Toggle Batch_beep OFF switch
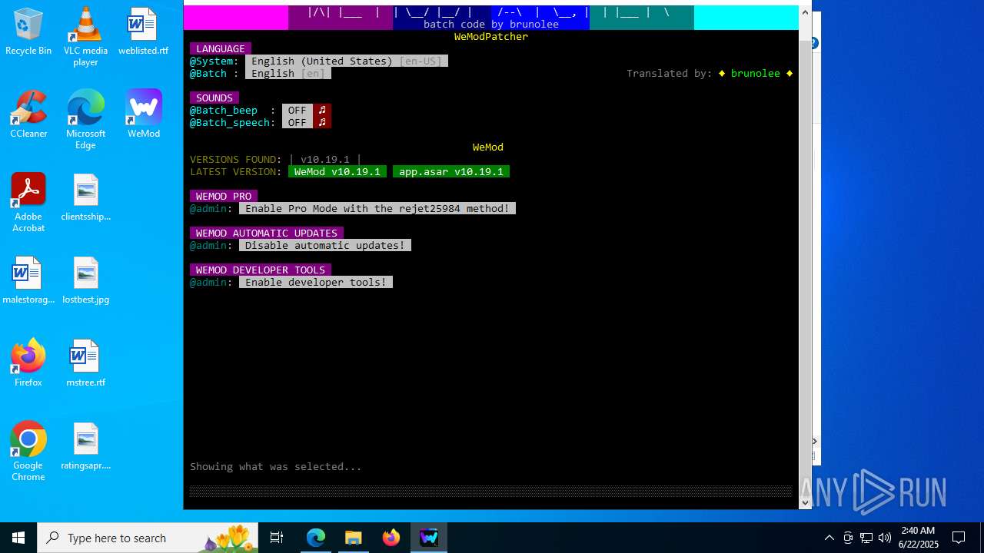The height and width of the screenshot is (553, 984). (x=298, y=110)
